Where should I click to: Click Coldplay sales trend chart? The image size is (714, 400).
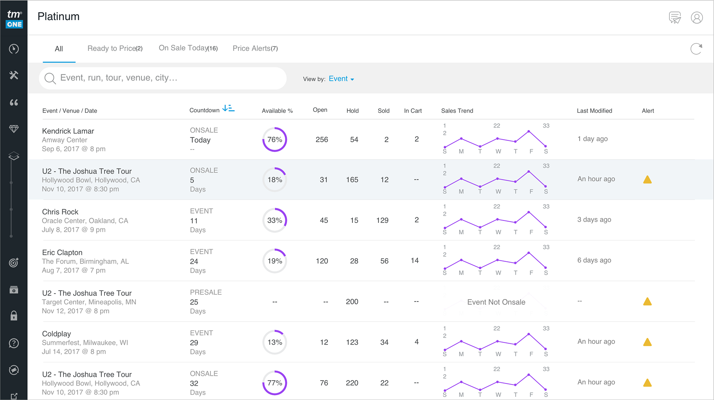pos(495,342)
